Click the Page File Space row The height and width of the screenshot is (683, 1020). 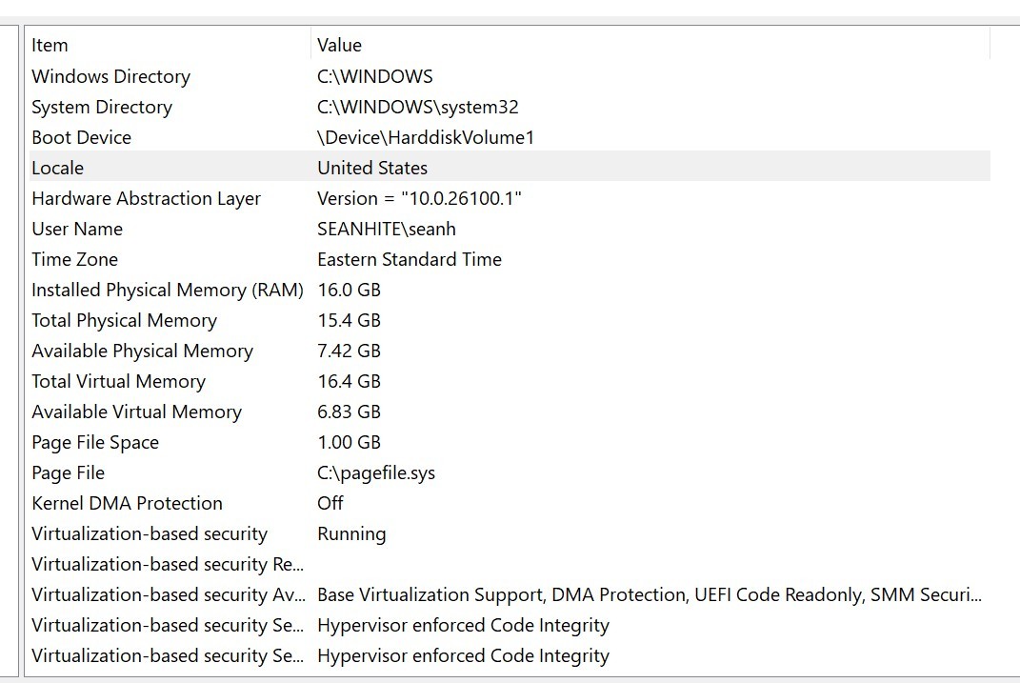click(95, 442)
